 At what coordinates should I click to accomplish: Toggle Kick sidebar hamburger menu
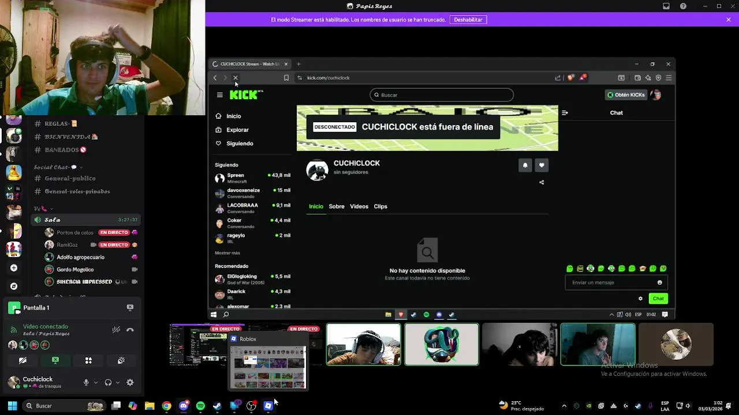coord(219,95)
